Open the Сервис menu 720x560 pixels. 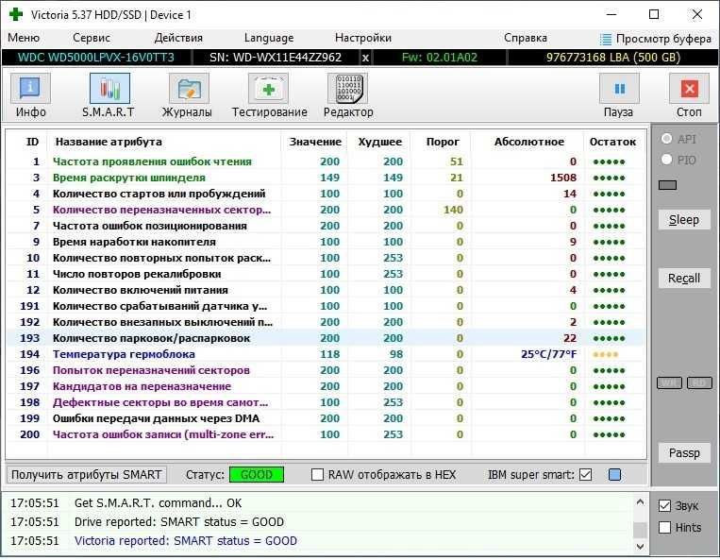click(x=92, y=38)
